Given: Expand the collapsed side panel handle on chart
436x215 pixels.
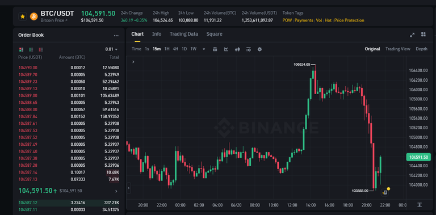Looking at the screenshot, I should pos(128,188).
